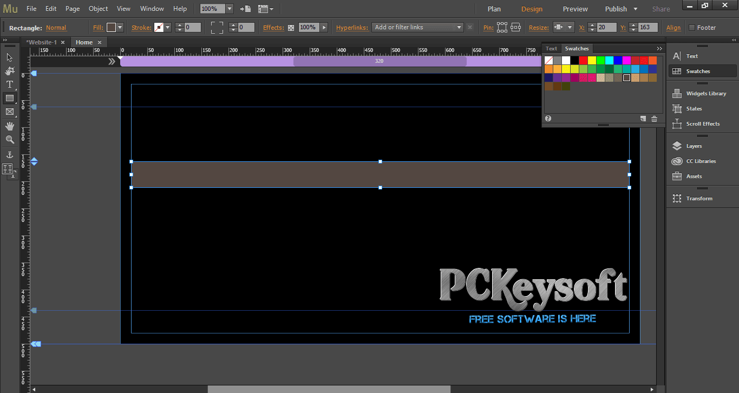Open the View menu
This screenshot has width=739, height=393.
click(x=124, y=9)
